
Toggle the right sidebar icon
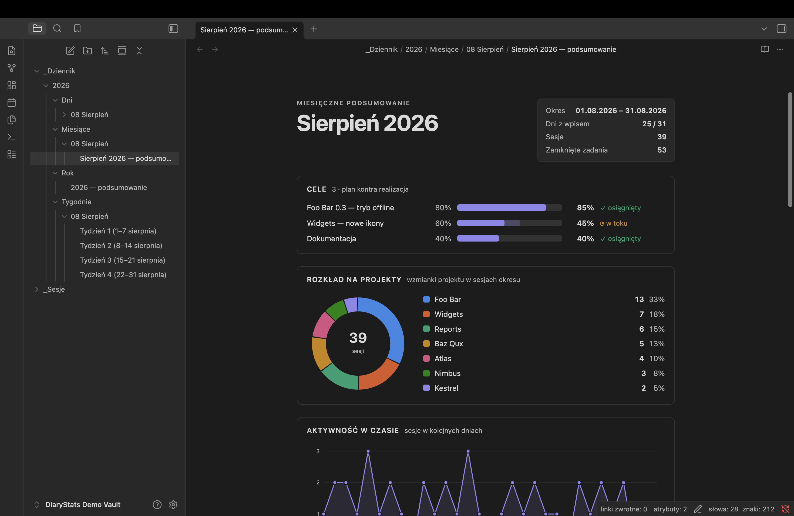pyautogui.click(x=781, y=29)
